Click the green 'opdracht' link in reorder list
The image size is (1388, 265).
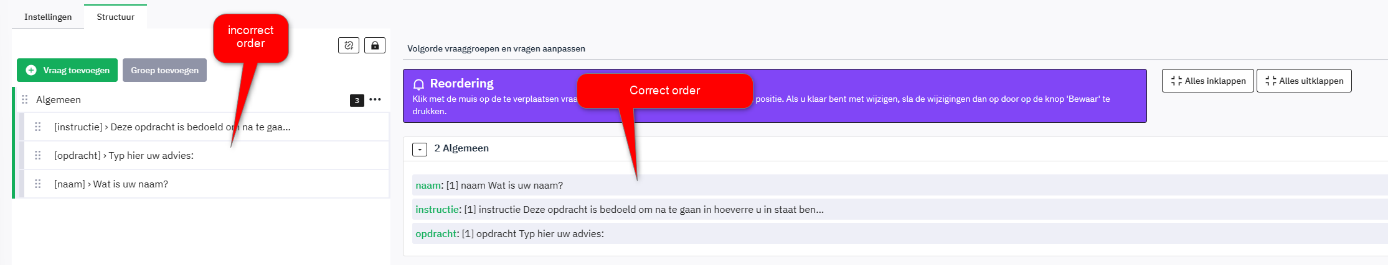tap(436, 234)
